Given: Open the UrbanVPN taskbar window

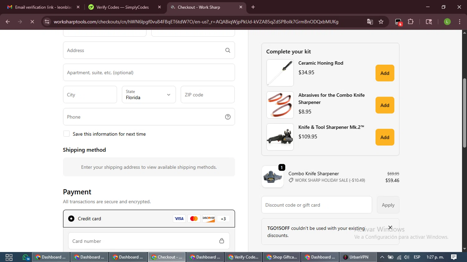Looking at the screenshot, I should click(x=358, y=257).
